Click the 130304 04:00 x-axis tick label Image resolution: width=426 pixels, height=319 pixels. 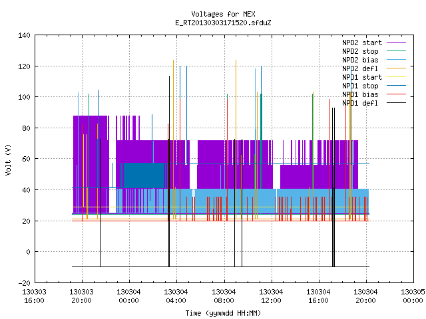click(176, 296)
